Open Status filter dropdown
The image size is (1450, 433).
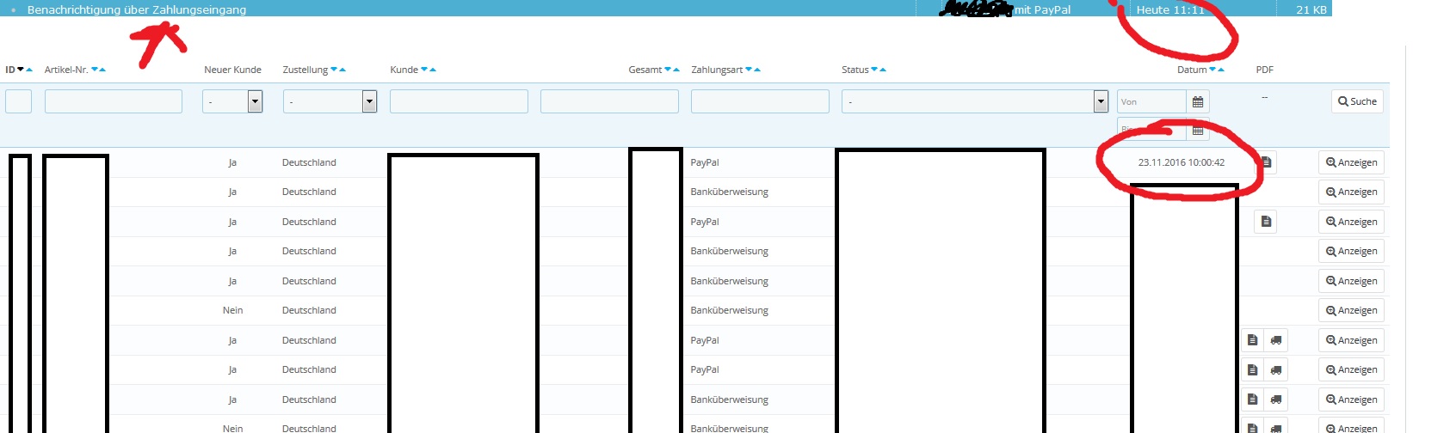[x=975, y=101]
